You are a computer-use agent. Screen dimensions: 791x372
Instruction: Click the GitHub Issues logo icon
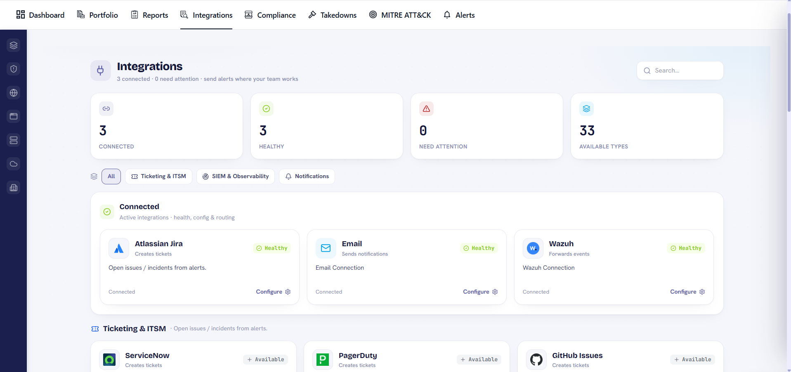(x=536, y=360)
